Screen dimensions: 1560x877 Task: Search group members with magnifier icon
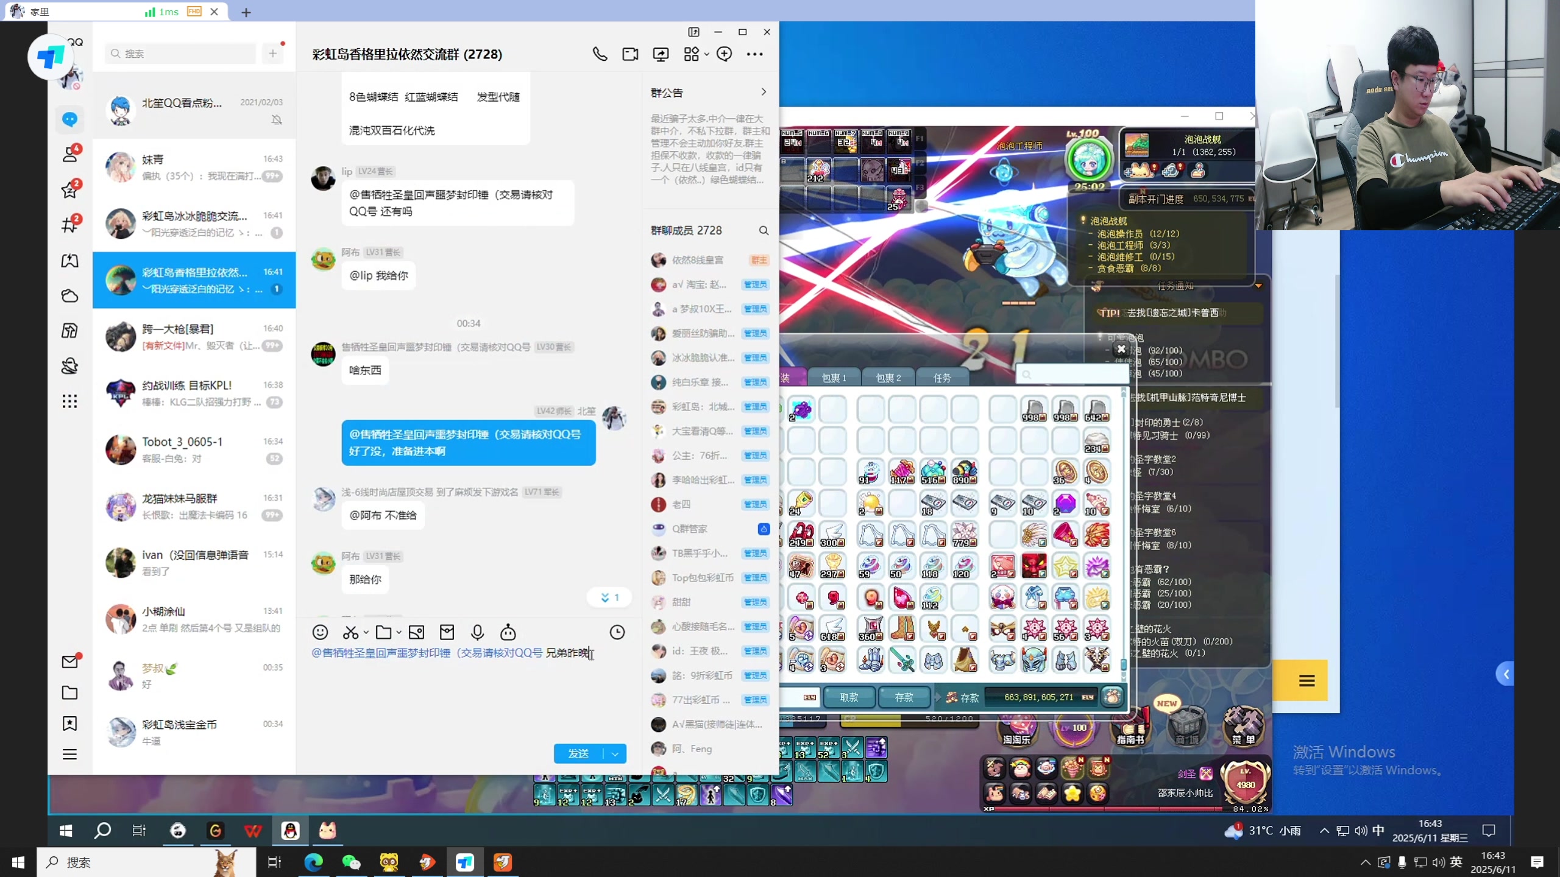coord(764,231)
